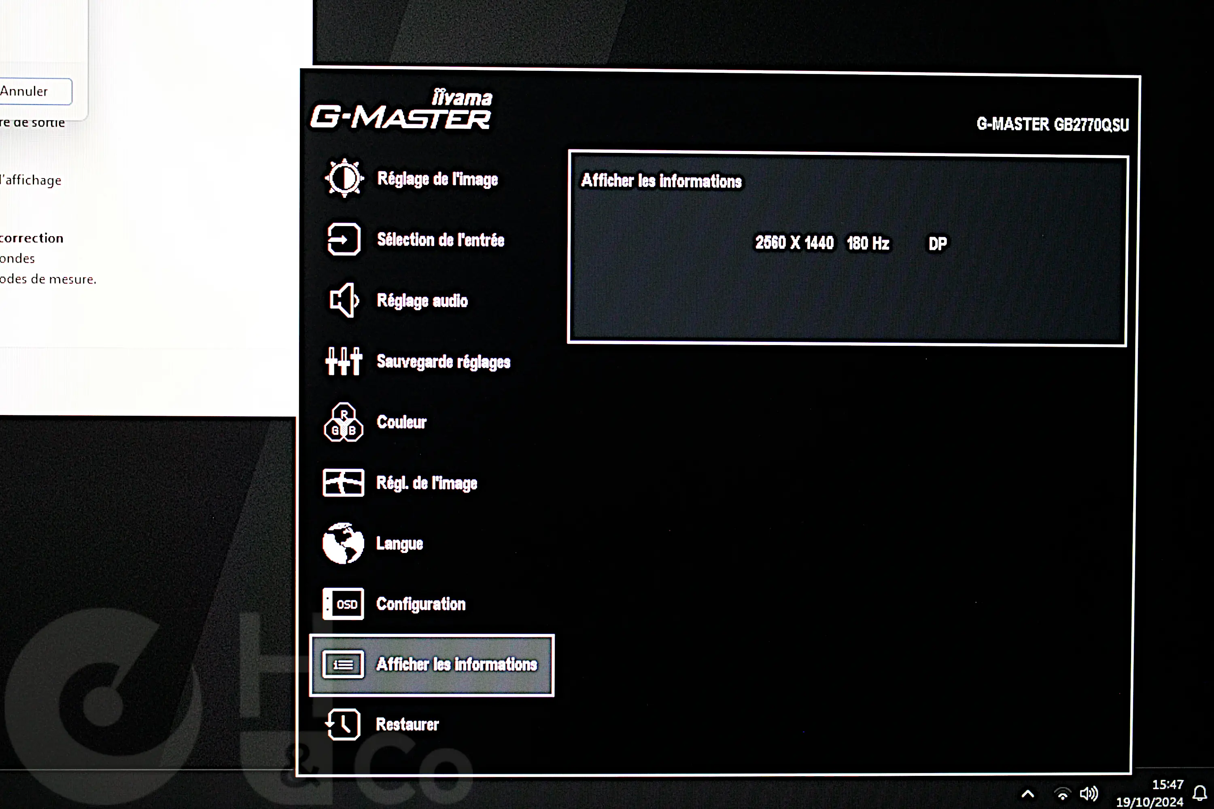Screen dimensions: 1214x809
Task: Click the 2560 X 1440 resolution text
Action: click(x=794, y=242)
